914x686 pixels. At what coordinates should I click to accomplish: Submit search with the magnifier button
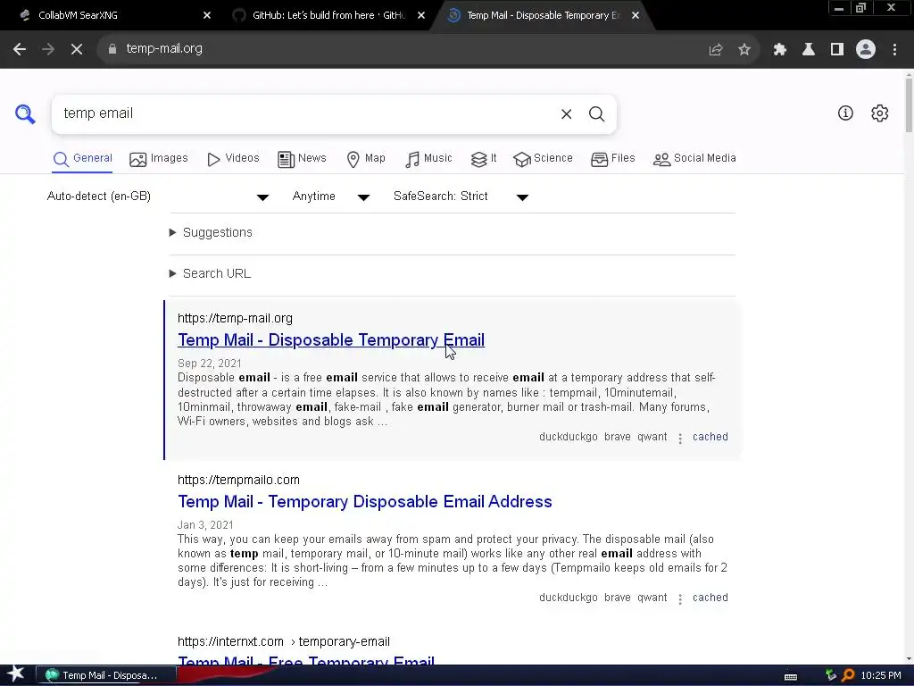(596, 114)
